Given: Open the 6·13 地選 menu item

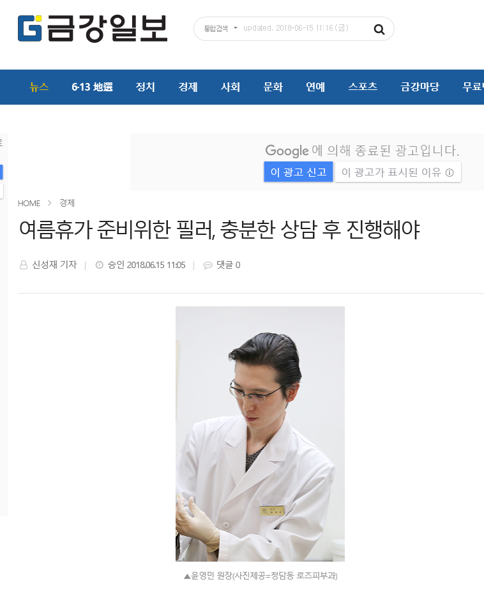Looking at the screenshot, I should point(93,87).
